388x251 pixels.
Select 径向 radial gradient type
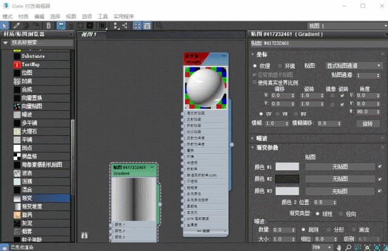pos(341,213)
